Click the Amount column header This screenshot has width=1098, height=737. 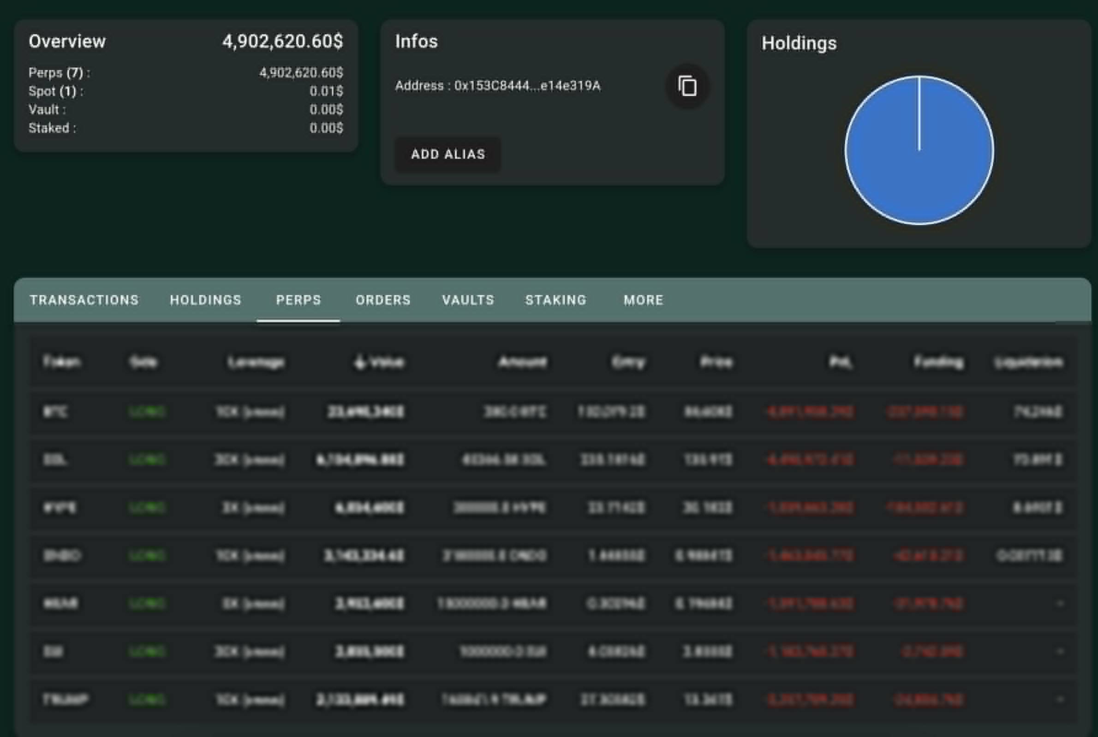tap(522, 362)
